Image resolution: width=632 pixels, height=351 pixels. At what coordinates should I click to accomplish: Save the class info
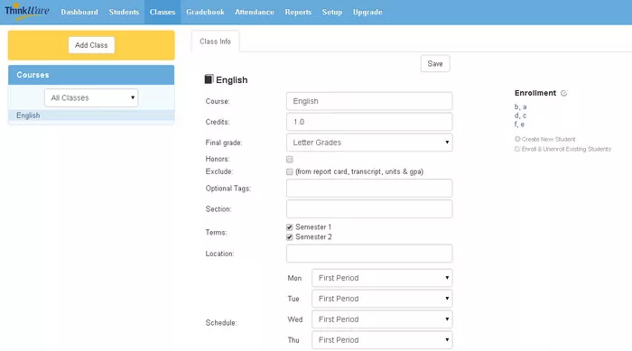pyautogui.click(x=435, y=64)
